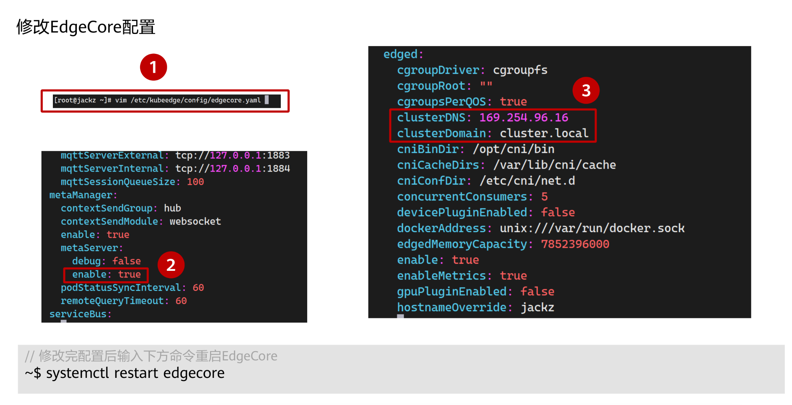The image size is (792, 405).
Task: Click the gray comment about restarting EdgeCore
Action: click(151, 356)
